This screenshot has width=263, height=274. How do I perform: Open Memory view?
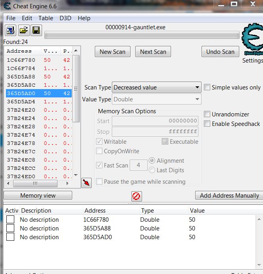[38, 195]
